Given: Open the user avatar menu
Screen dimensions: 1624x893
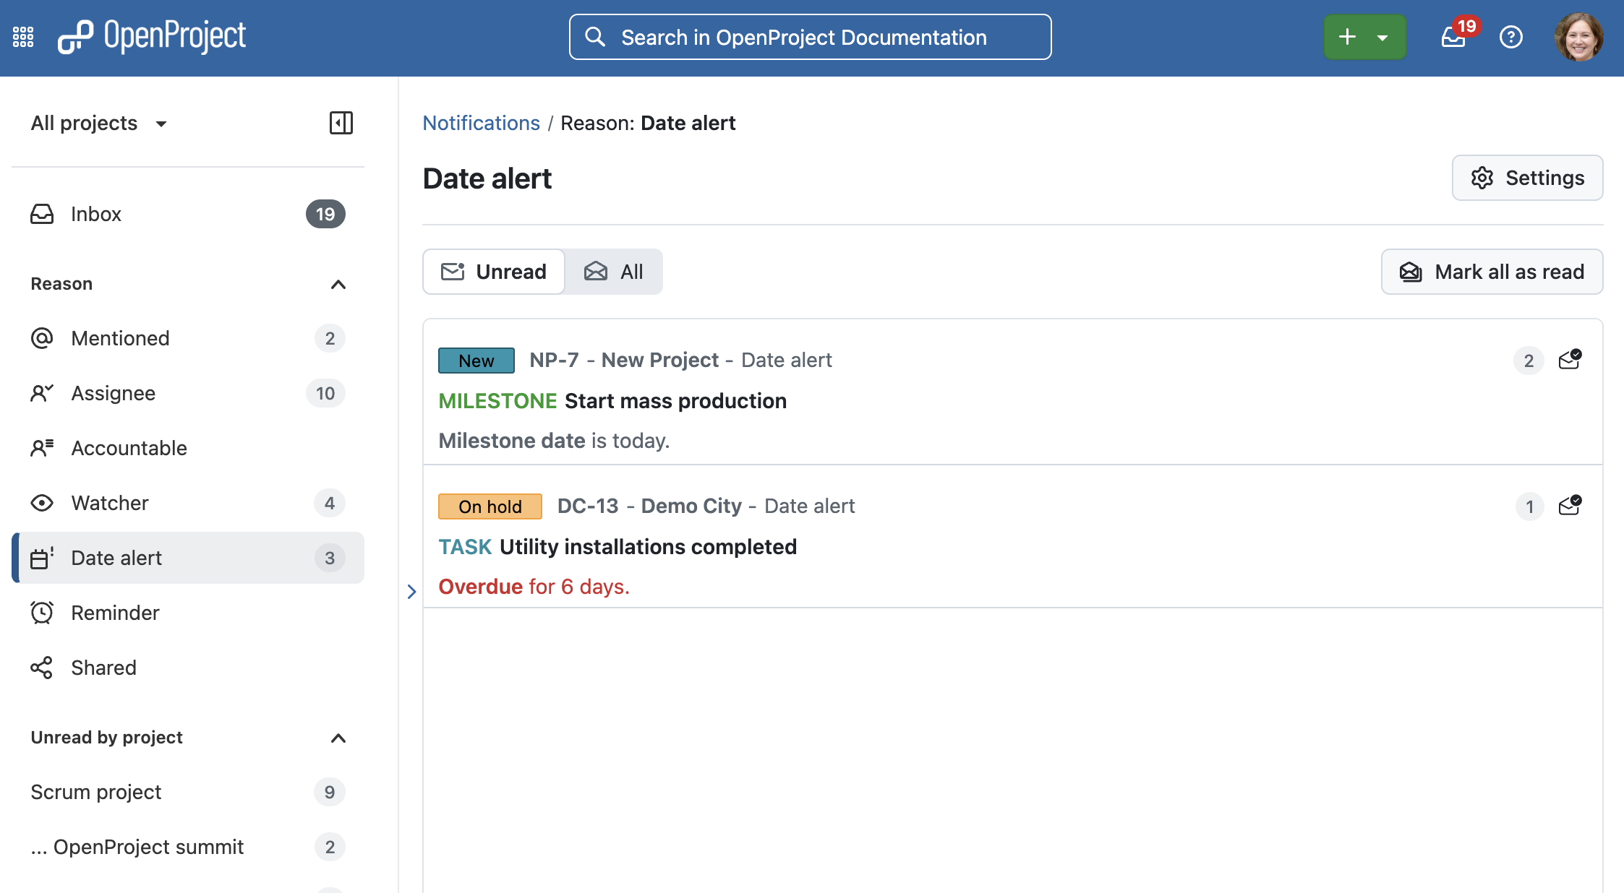Looking at the screenshot, I should pos(1578,37).
